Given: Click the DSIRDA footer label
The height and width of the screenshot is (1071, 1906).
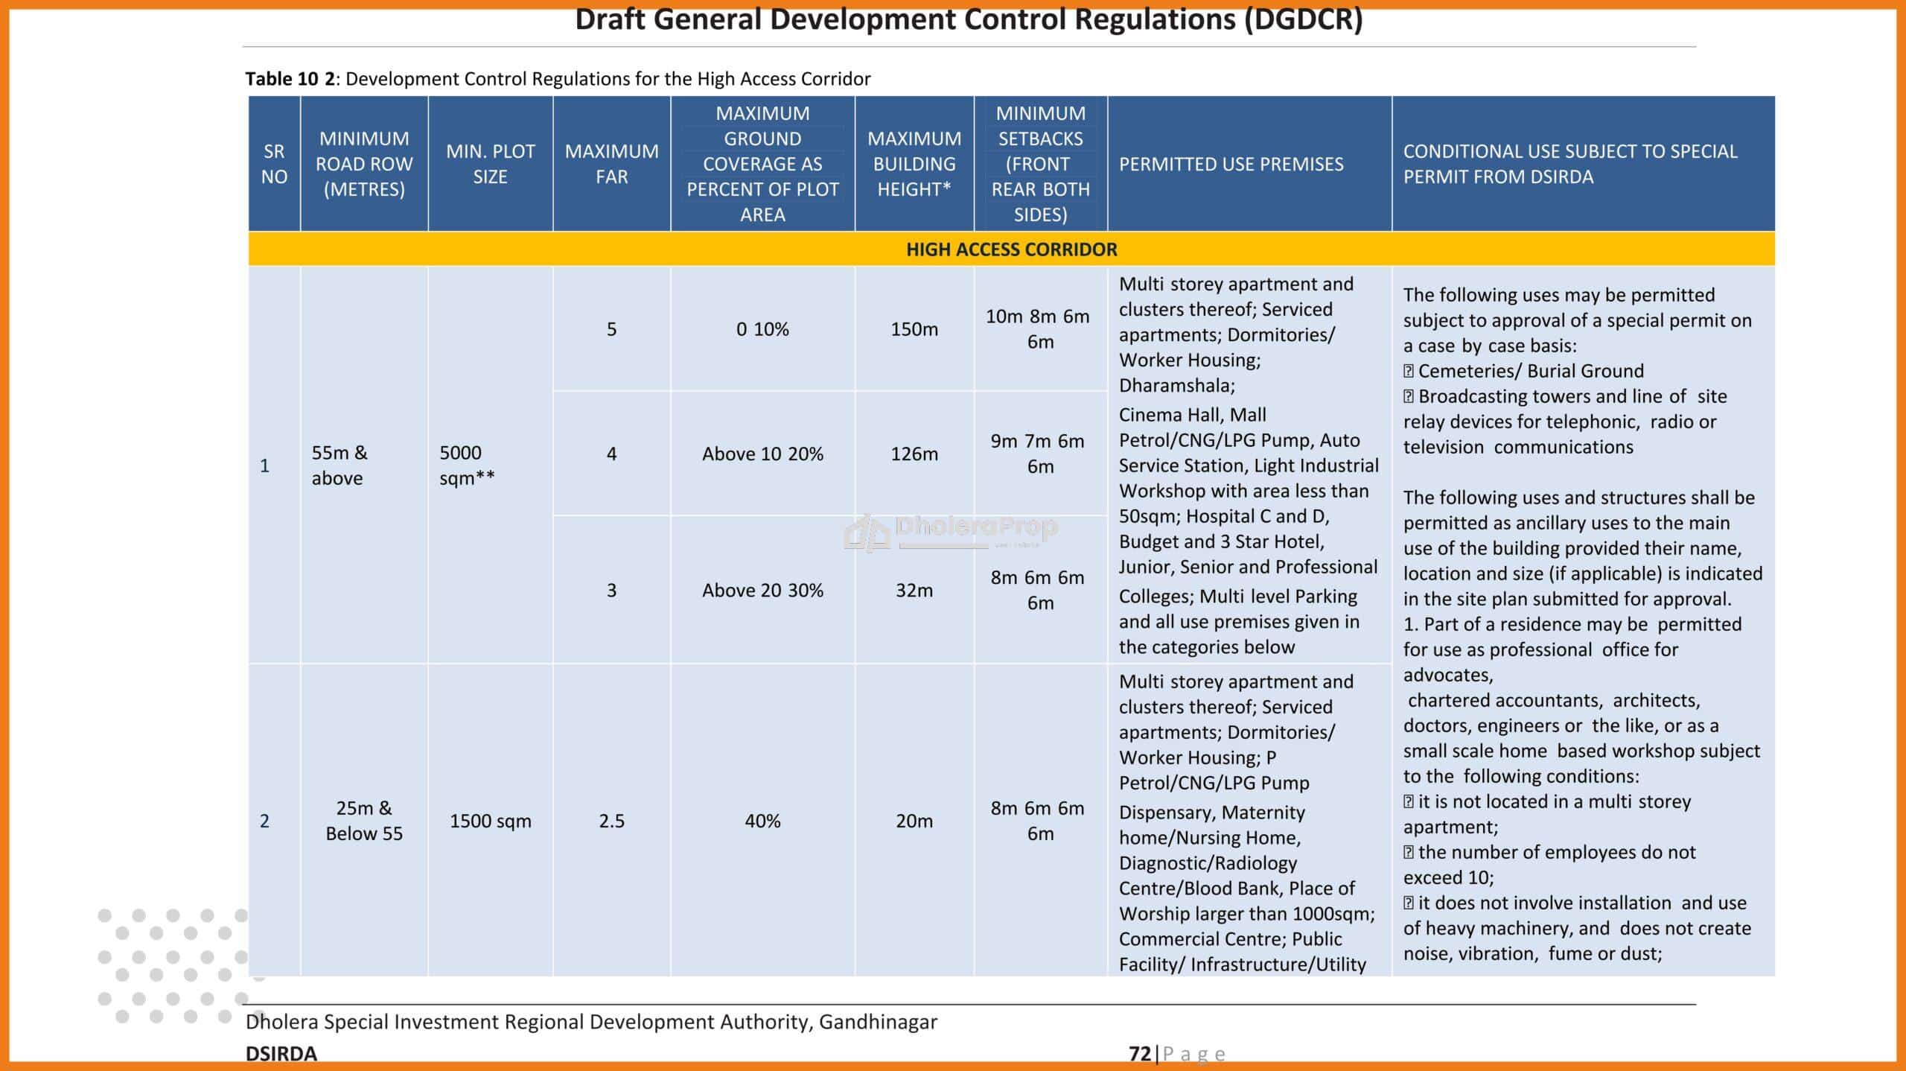Looking at the screenshot, I should click(x=281, y=1053).
